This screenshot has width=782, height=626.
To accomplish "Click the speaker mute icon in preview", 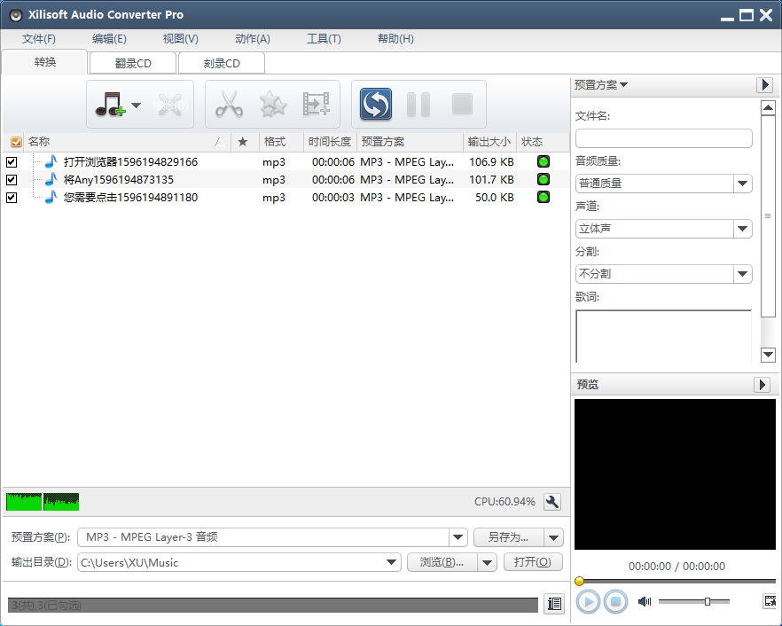I will click(645, 601).
